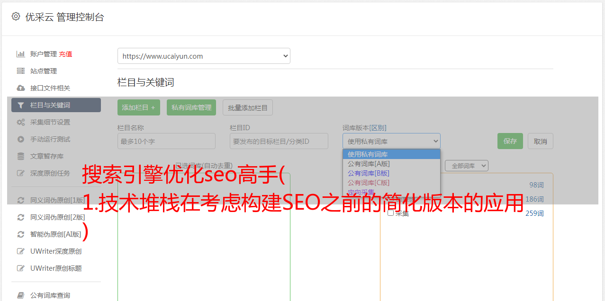Click the refresh icon for 同义词伪原创[1版]

coord(20,200)
